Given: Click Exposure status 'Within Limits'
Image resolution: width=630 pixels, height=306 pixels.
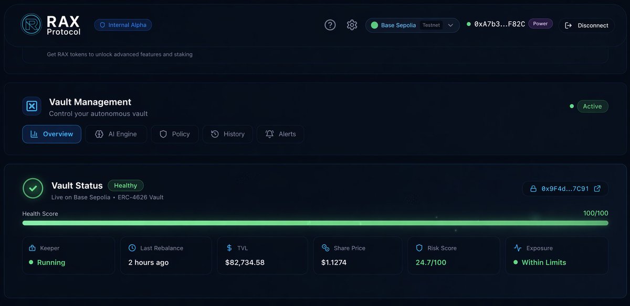Looking at the screenshot, I should click(544, 262).
